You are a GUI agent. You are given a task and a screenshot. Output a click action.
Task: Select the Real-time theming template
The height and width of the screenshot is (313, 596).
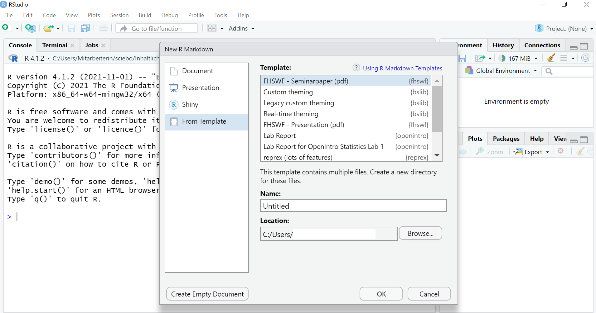point(346,114)
